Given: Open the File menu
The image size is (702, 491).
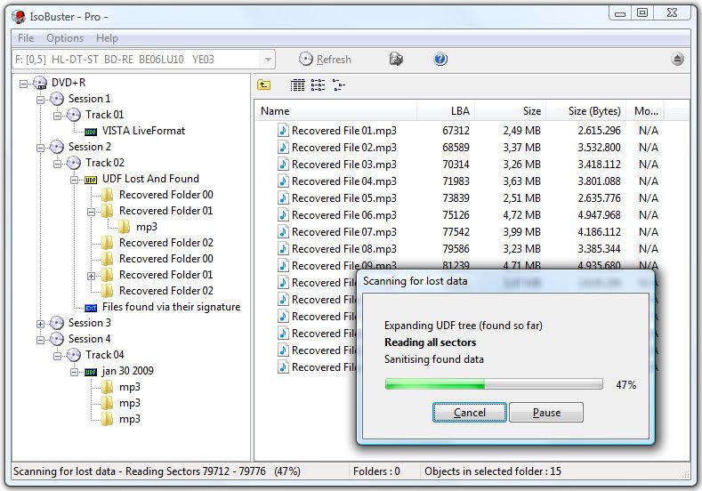Looking at the screenshot, I should coord(26,38).
